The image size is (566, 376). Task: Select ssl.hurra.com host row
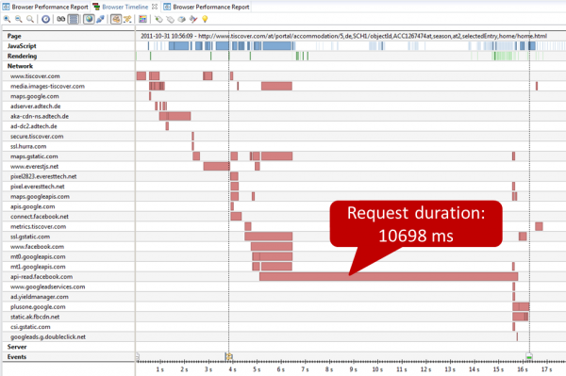[69, 146]
